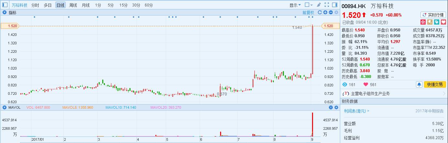Click the first diamond event marker near 2017/01

[35, 17]
